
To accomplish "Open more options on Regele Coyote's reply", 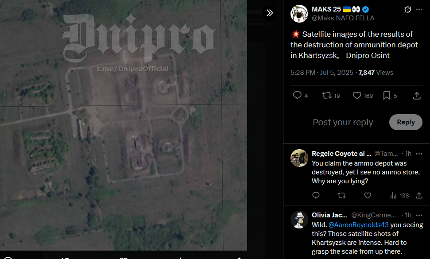I will coord(419,154).
